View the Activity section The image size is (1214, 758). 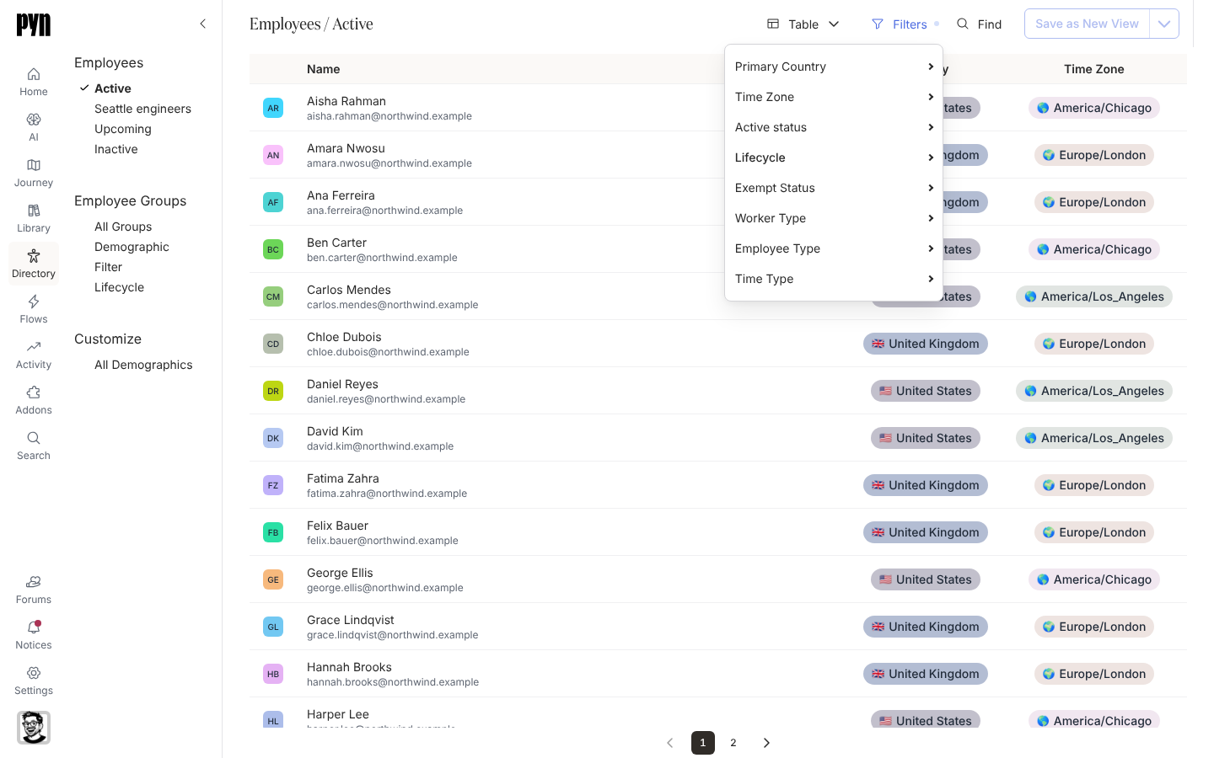click(x=34, y=355)
